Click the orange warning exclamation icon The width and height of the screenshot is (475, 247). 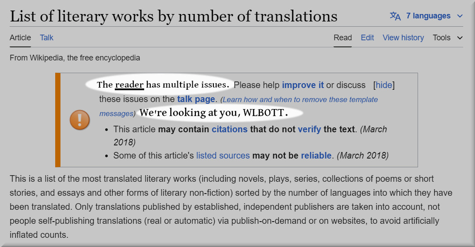pos(80,120)
